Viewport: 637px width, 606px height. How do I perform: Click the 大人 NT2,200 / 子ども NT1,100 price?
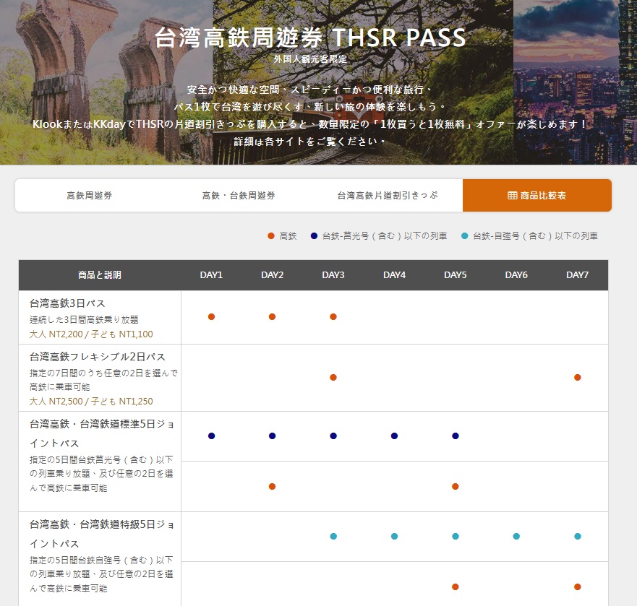pos(91,334)
